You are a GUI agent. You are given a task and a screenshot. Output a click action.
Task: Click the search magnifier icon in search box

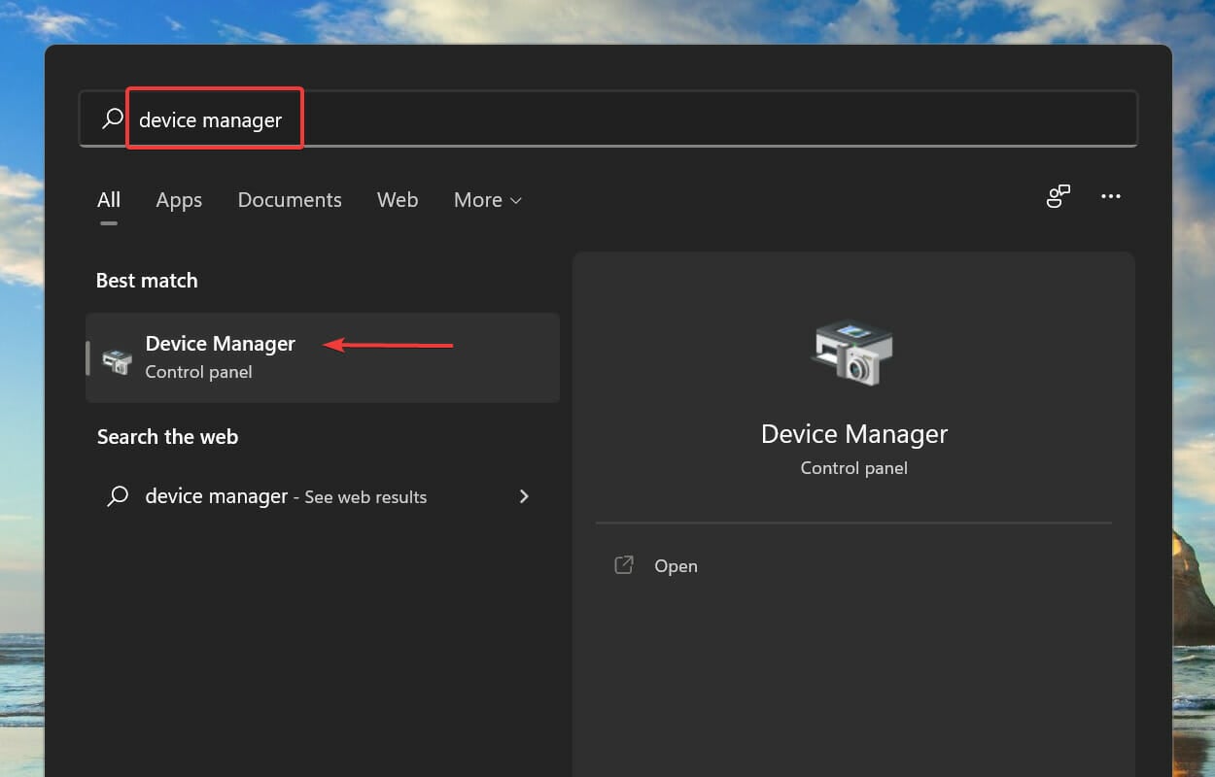coord(113,118)
